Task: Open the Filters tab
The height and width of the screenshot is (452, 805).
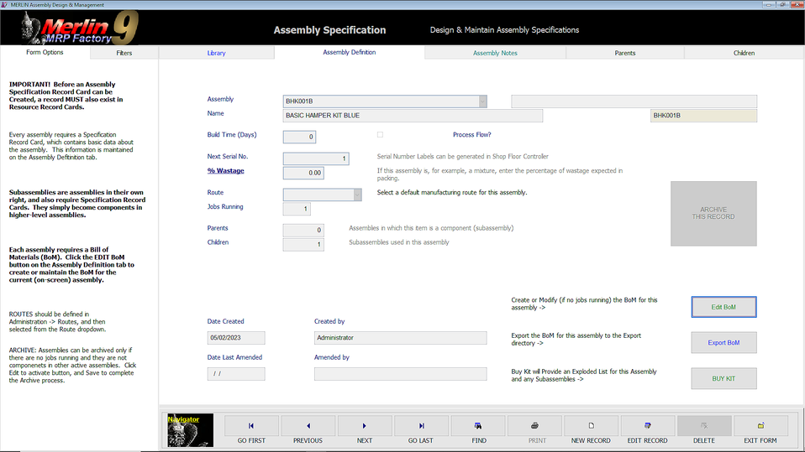Action: [124, 53]
